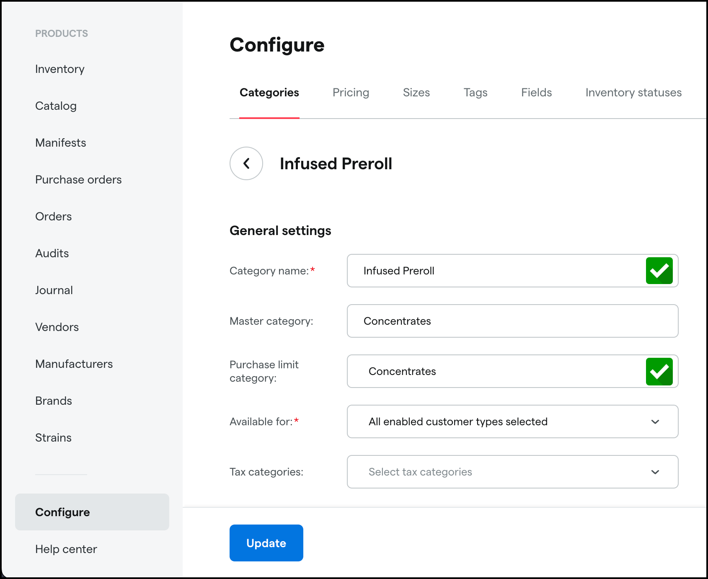Open the Sizes tab
Image resolution: width=708 pixels, height=579 pixels.
416,93
